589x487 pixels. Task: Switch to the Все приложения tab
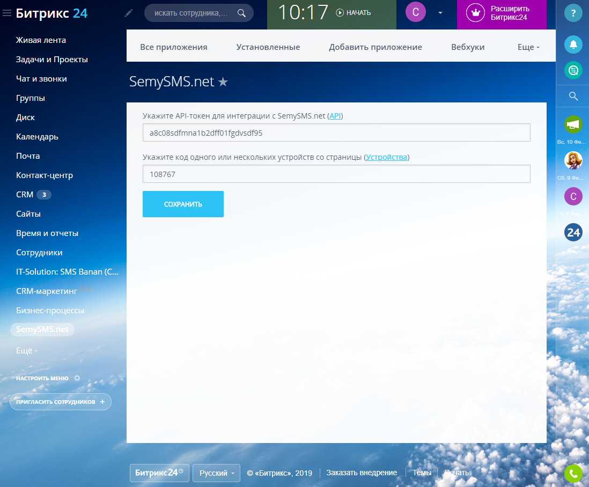(x=174, y=47)
